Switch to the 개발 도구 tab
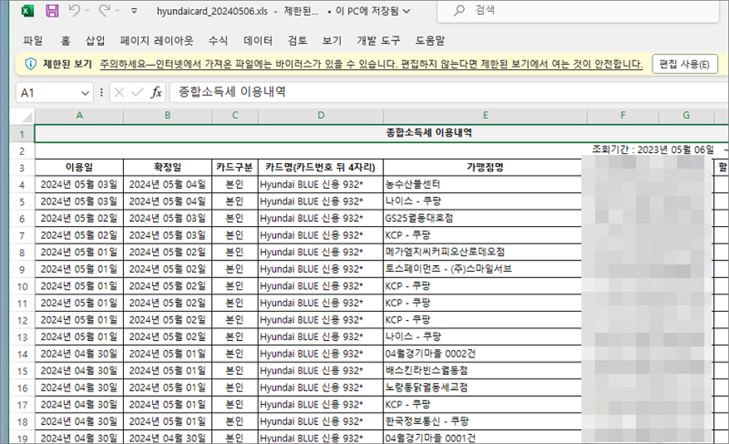 [378, 40]
